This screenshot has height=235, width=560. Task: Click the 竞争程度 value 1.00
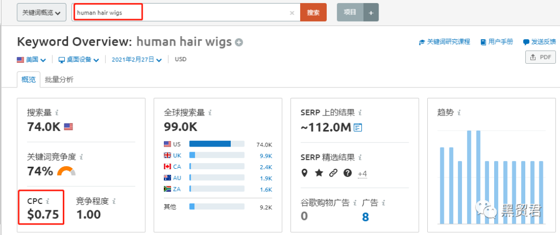[89, 215]
